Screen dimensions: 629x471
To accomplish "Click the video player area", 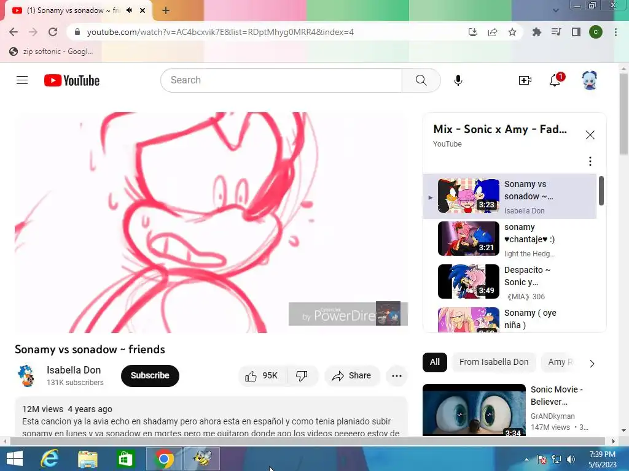I will click(x=211, y=223).
